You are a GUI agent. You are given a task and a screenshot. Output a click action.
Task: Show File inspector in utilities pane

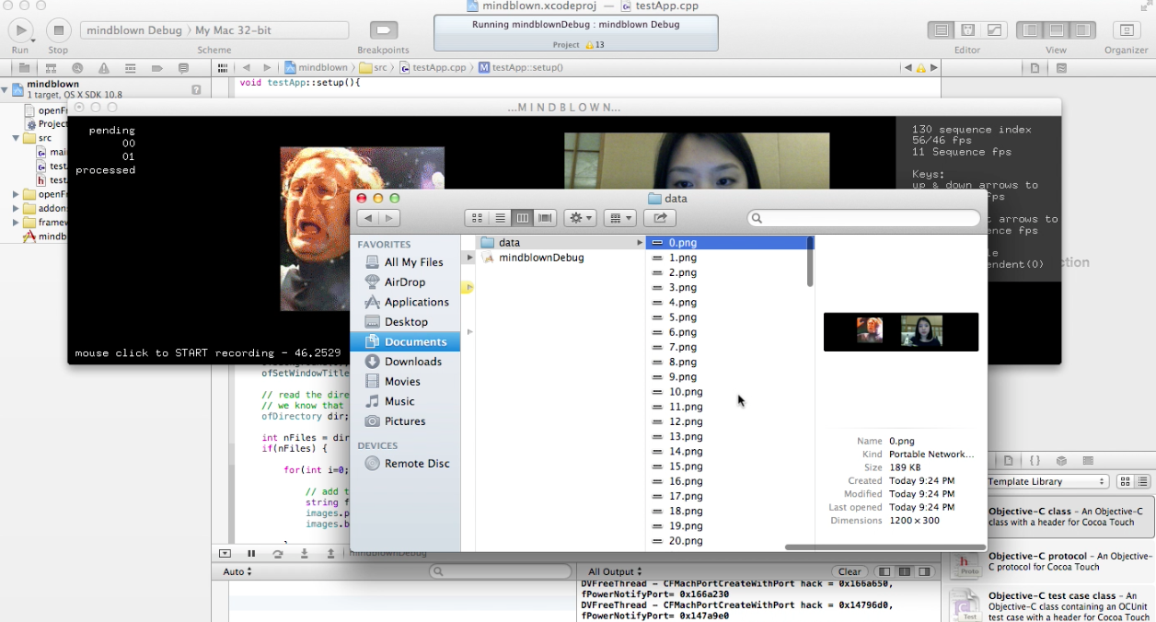[1035, 68]
